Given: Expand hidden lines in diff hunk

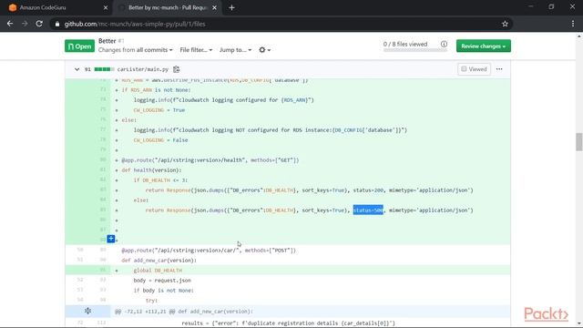Looking at the screenshot, I should tap(87, 311).
